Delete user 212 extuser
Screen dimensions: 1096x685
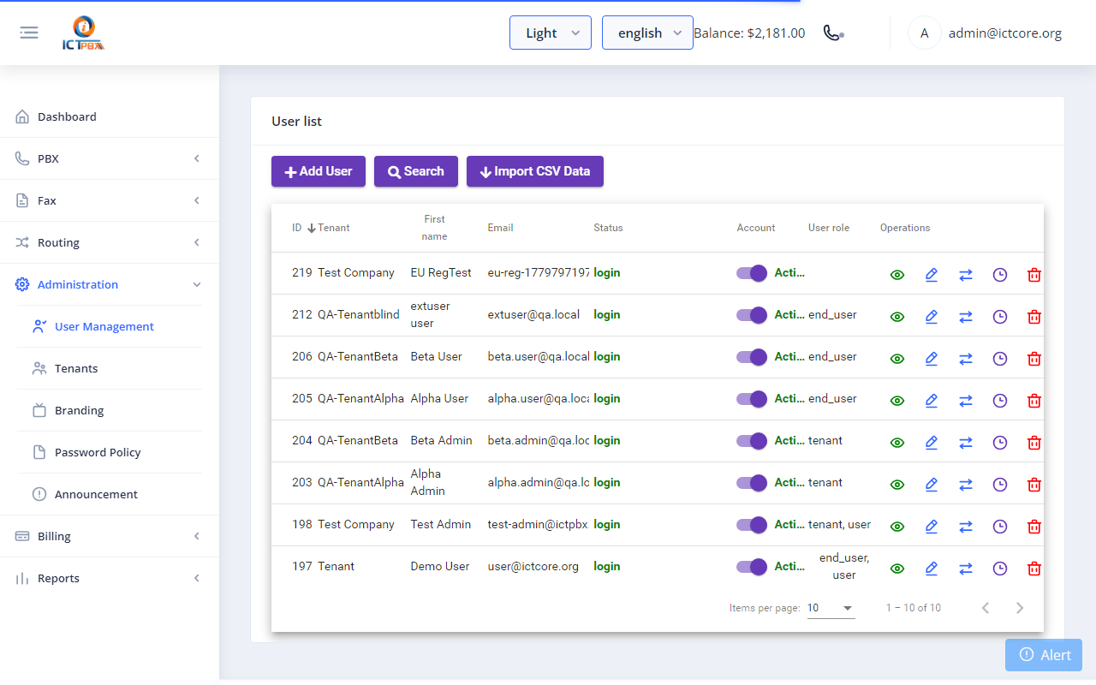[x=1034, y=317]
